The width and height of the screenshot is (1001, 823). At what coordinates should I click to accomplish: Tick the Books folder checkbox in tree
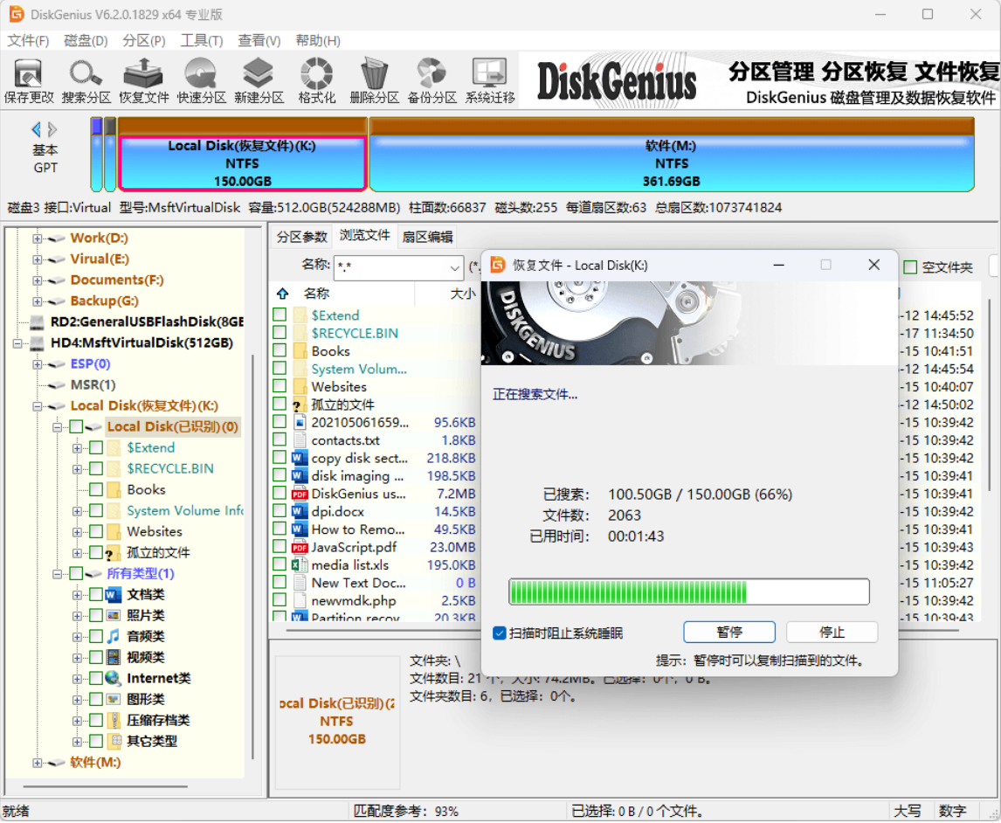96,490
